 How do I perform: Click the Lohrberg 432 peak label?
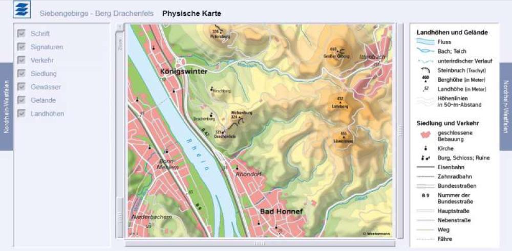click(340, 102)
